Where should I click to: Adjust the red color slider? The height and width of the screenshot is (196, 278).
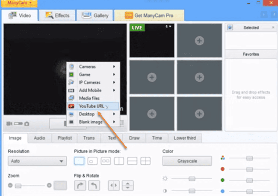[x=249, y=169]
